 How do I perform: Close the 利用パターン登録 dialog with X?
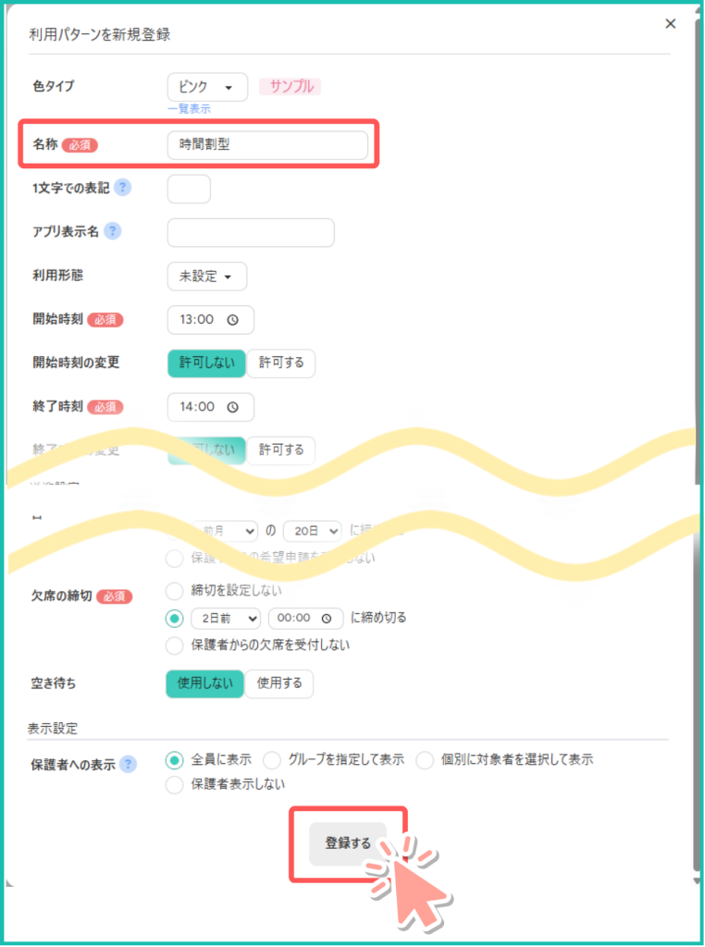pos(671,24)
